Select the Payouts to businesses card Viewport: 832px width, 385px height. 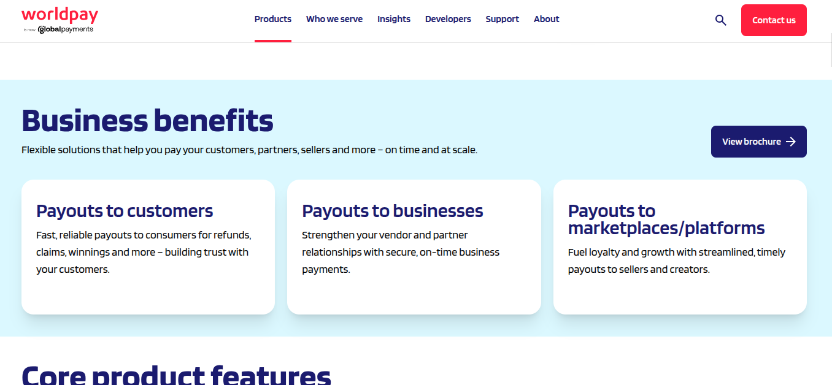click(414, 247)
